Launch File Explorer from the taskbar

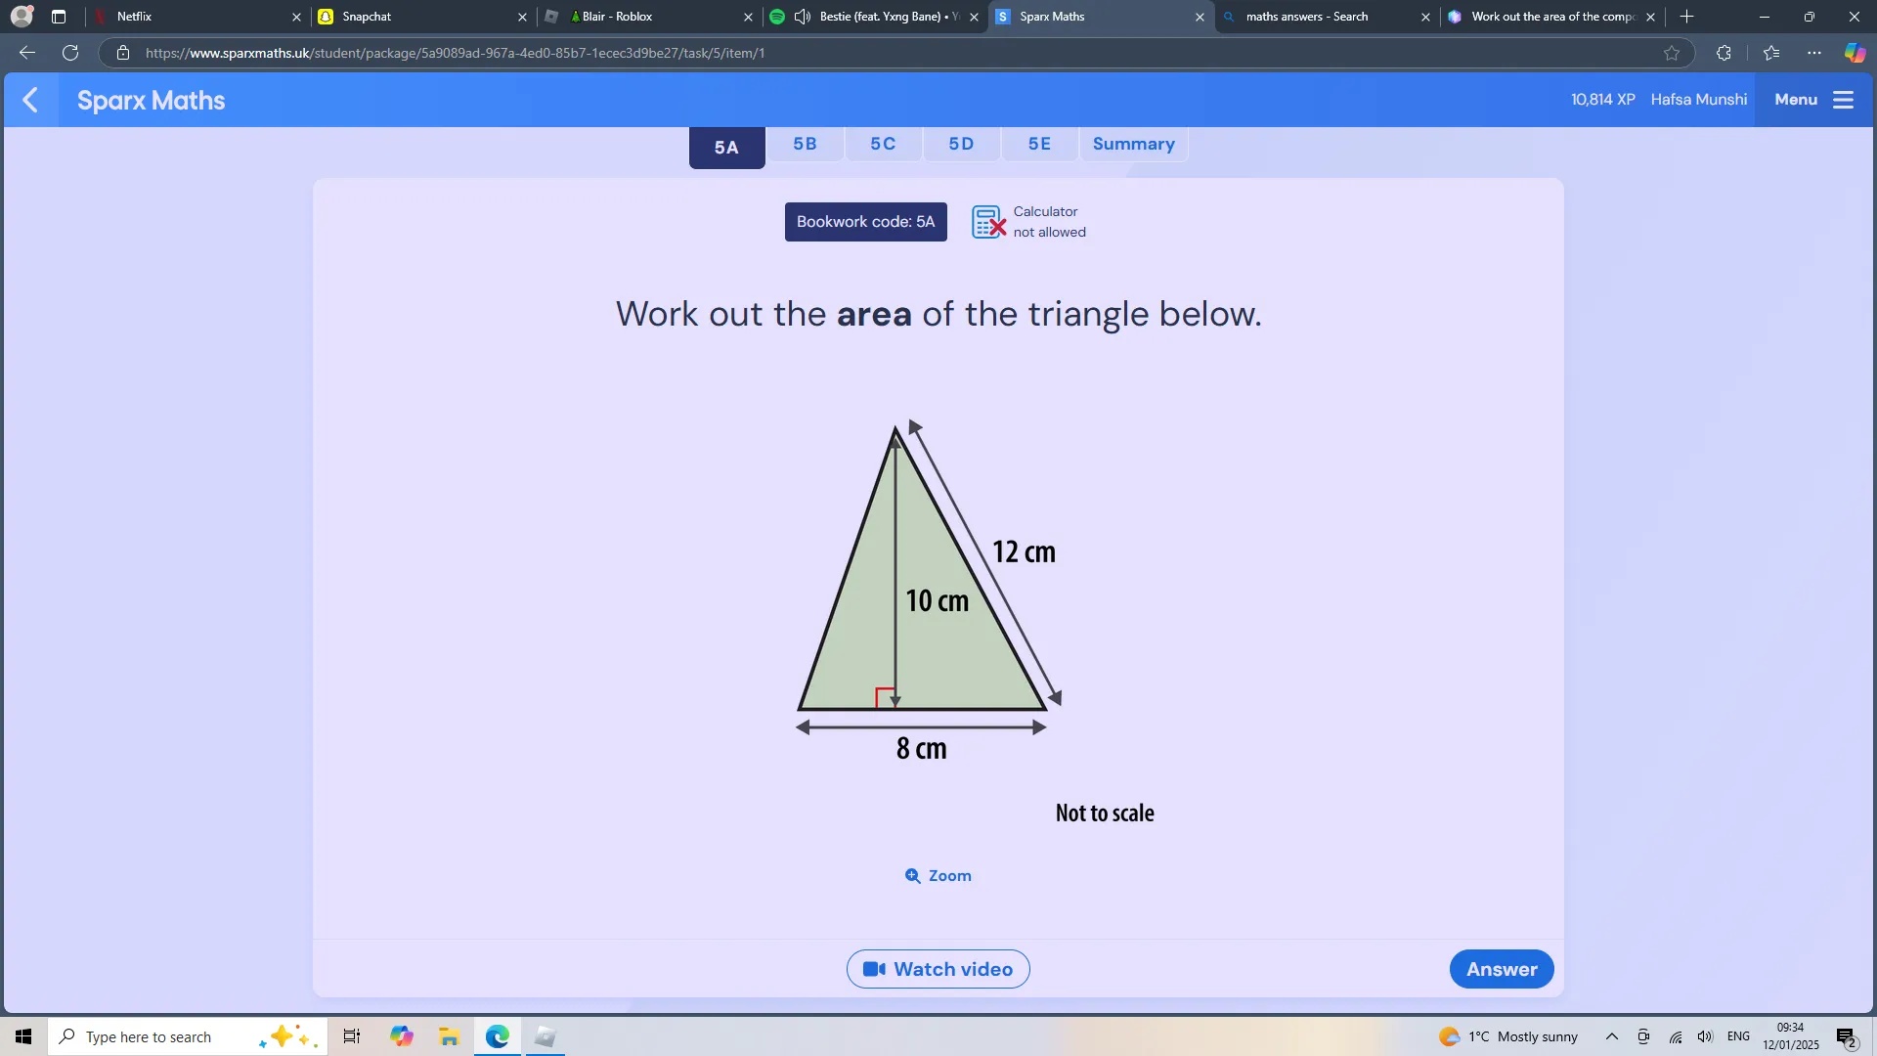pyautogui.click(x=449, y=1035)
